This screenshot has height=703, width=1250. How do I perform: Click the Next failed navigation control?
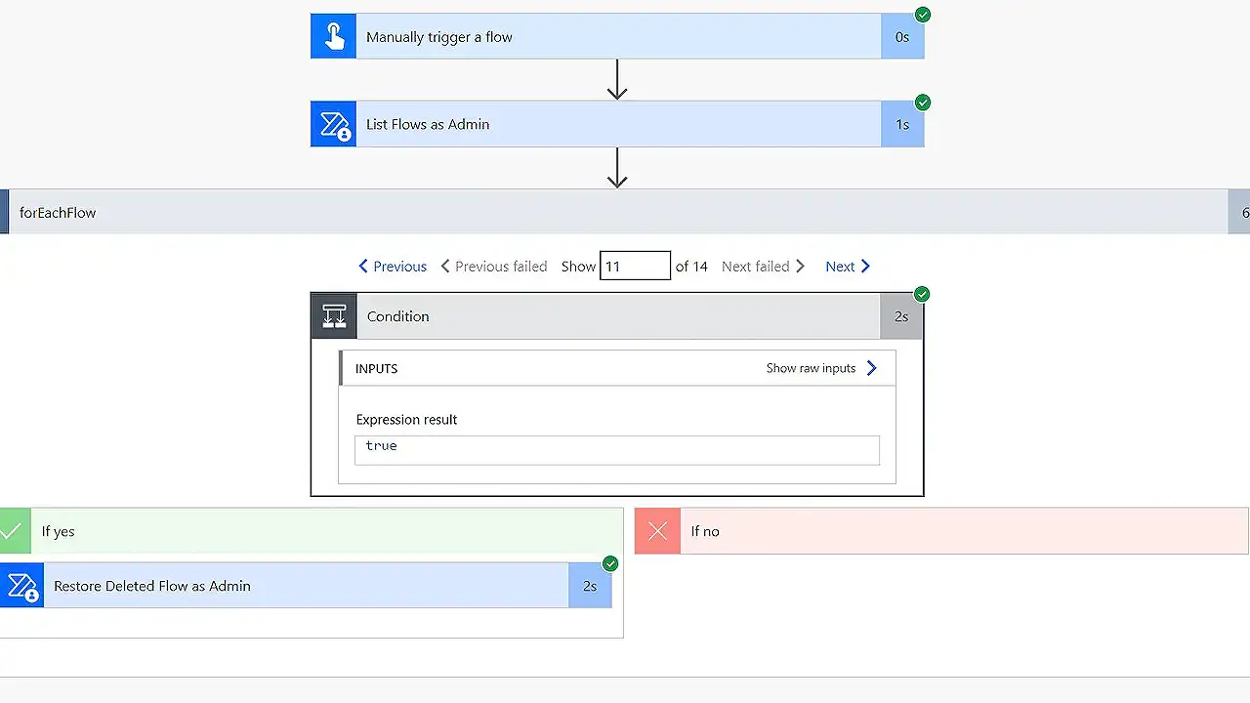coord(763,266)
